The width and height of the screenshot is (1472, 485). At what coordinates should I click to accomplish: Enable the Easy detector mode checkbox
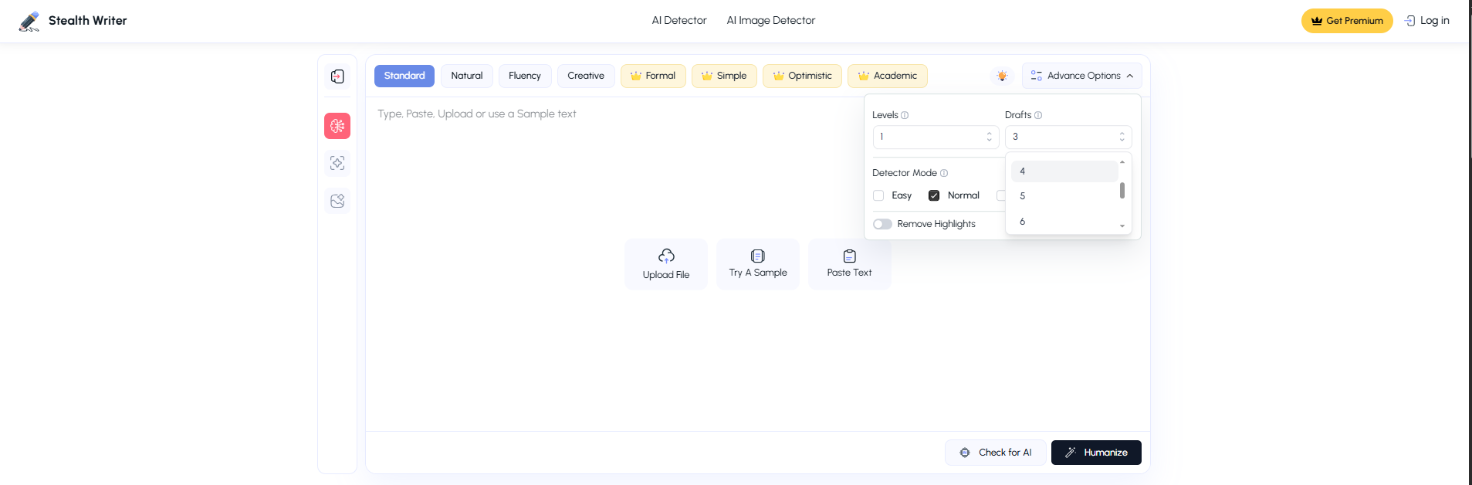(878, 195)
